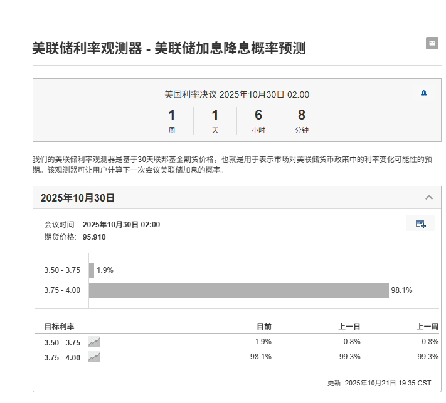Viewport: 446px width, 403px height.
Task: Collapse the 2025年10月30日 panel with the chevron
Action: click(429, 198)
